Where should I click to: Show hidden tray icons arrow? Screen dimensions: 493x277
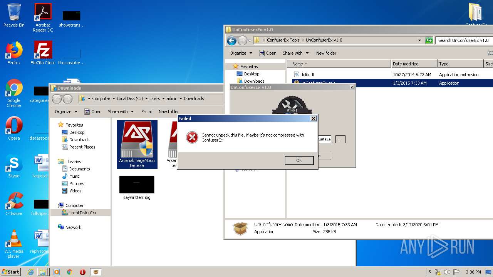click(429, 272)
